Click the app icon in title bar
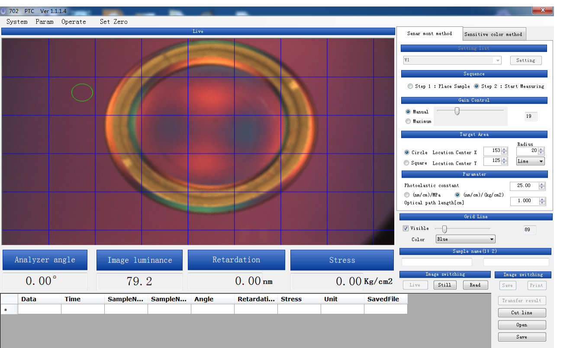 click(x=4, y=11)
